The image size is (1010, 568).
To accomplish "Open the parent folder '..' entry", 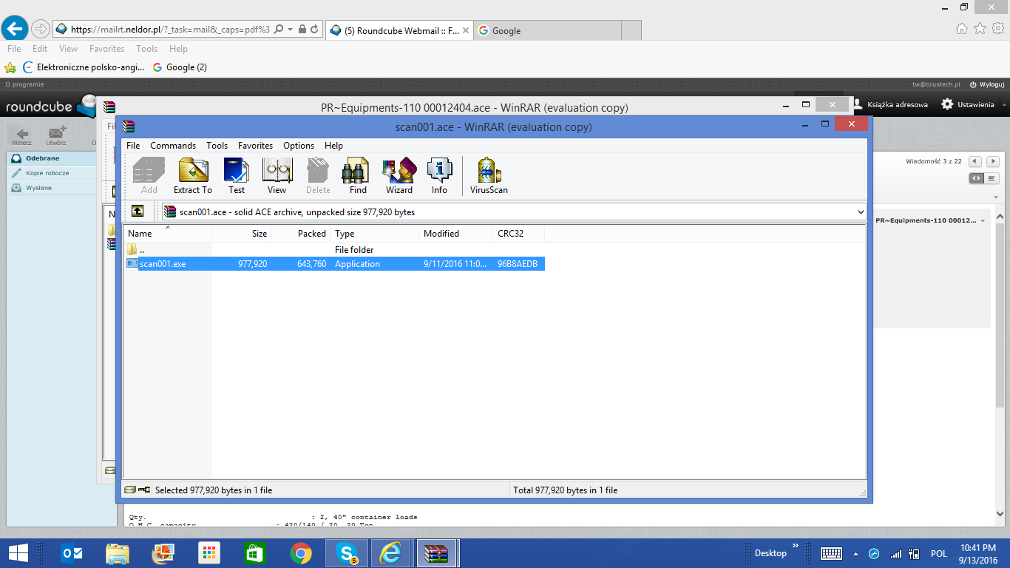I will tap(142, 250).
